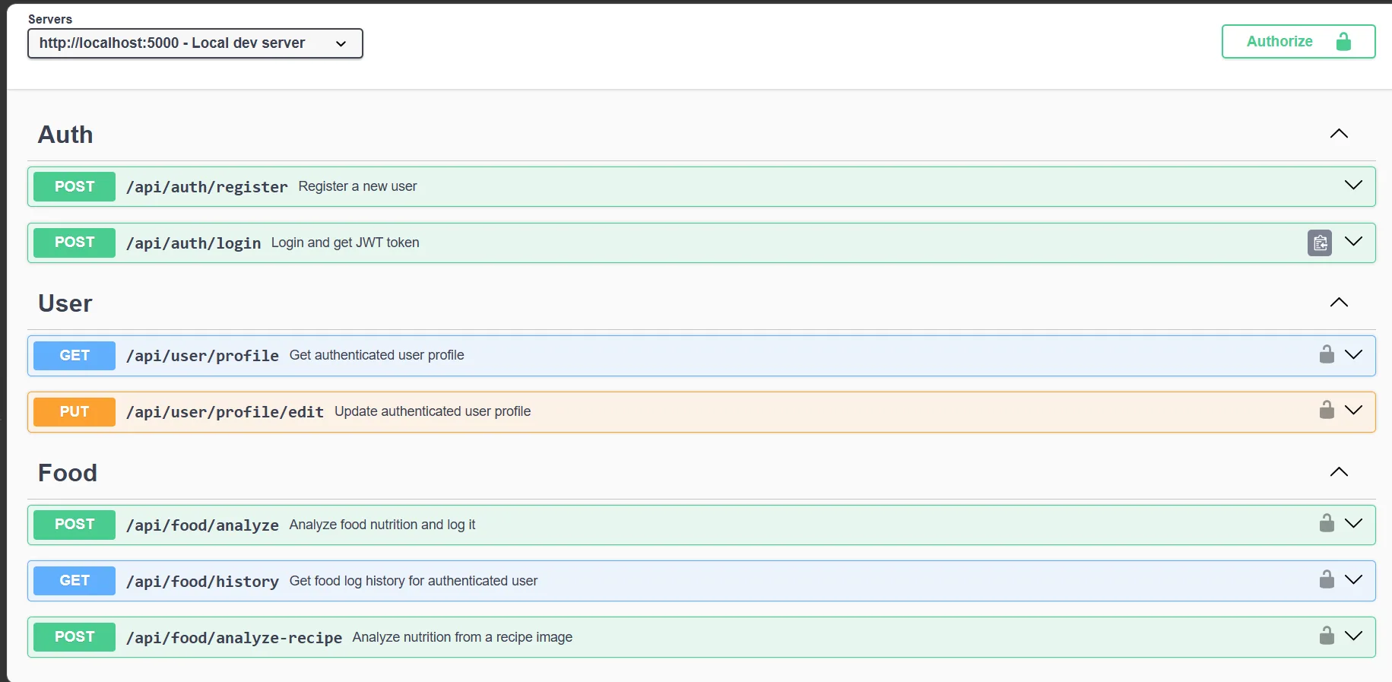Click the POST badge for /api/auth/login
Image resolution: width=1392 pixels, height=682 pixels.
75,243
